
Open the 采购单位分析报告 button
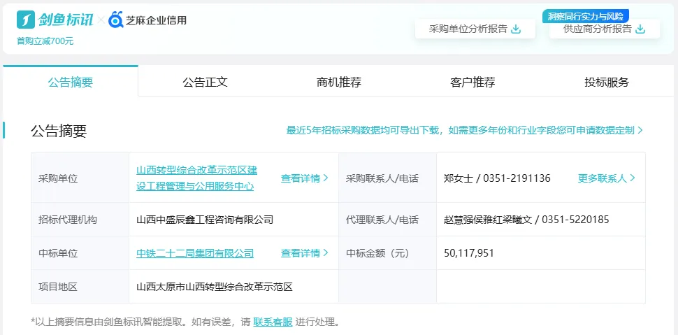coord(474,29)
